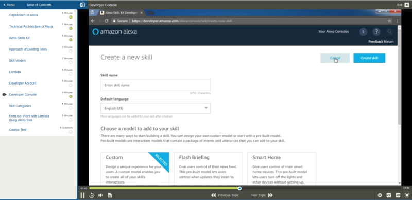The height and width of the screenshot is (200, 412).
Task: Pause the video playback
Action: 82,195
